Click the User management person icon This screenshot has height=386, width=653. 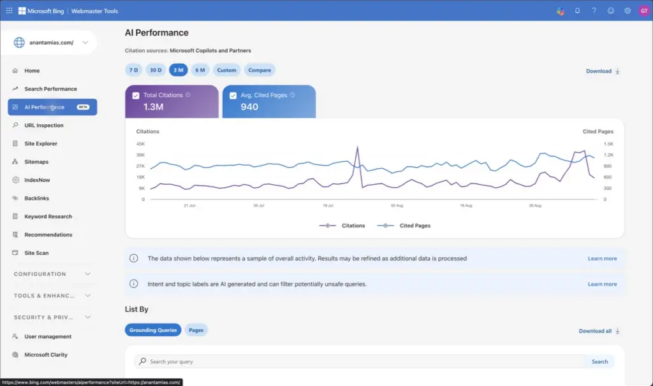tap(15, 336)
